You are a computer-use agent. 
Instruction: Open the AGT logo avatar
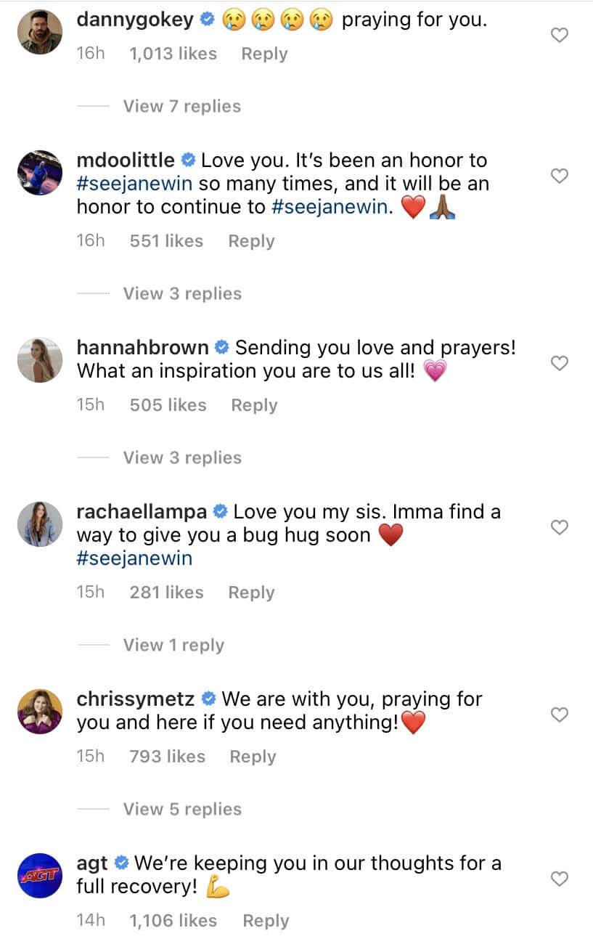[x=40, y=875]
